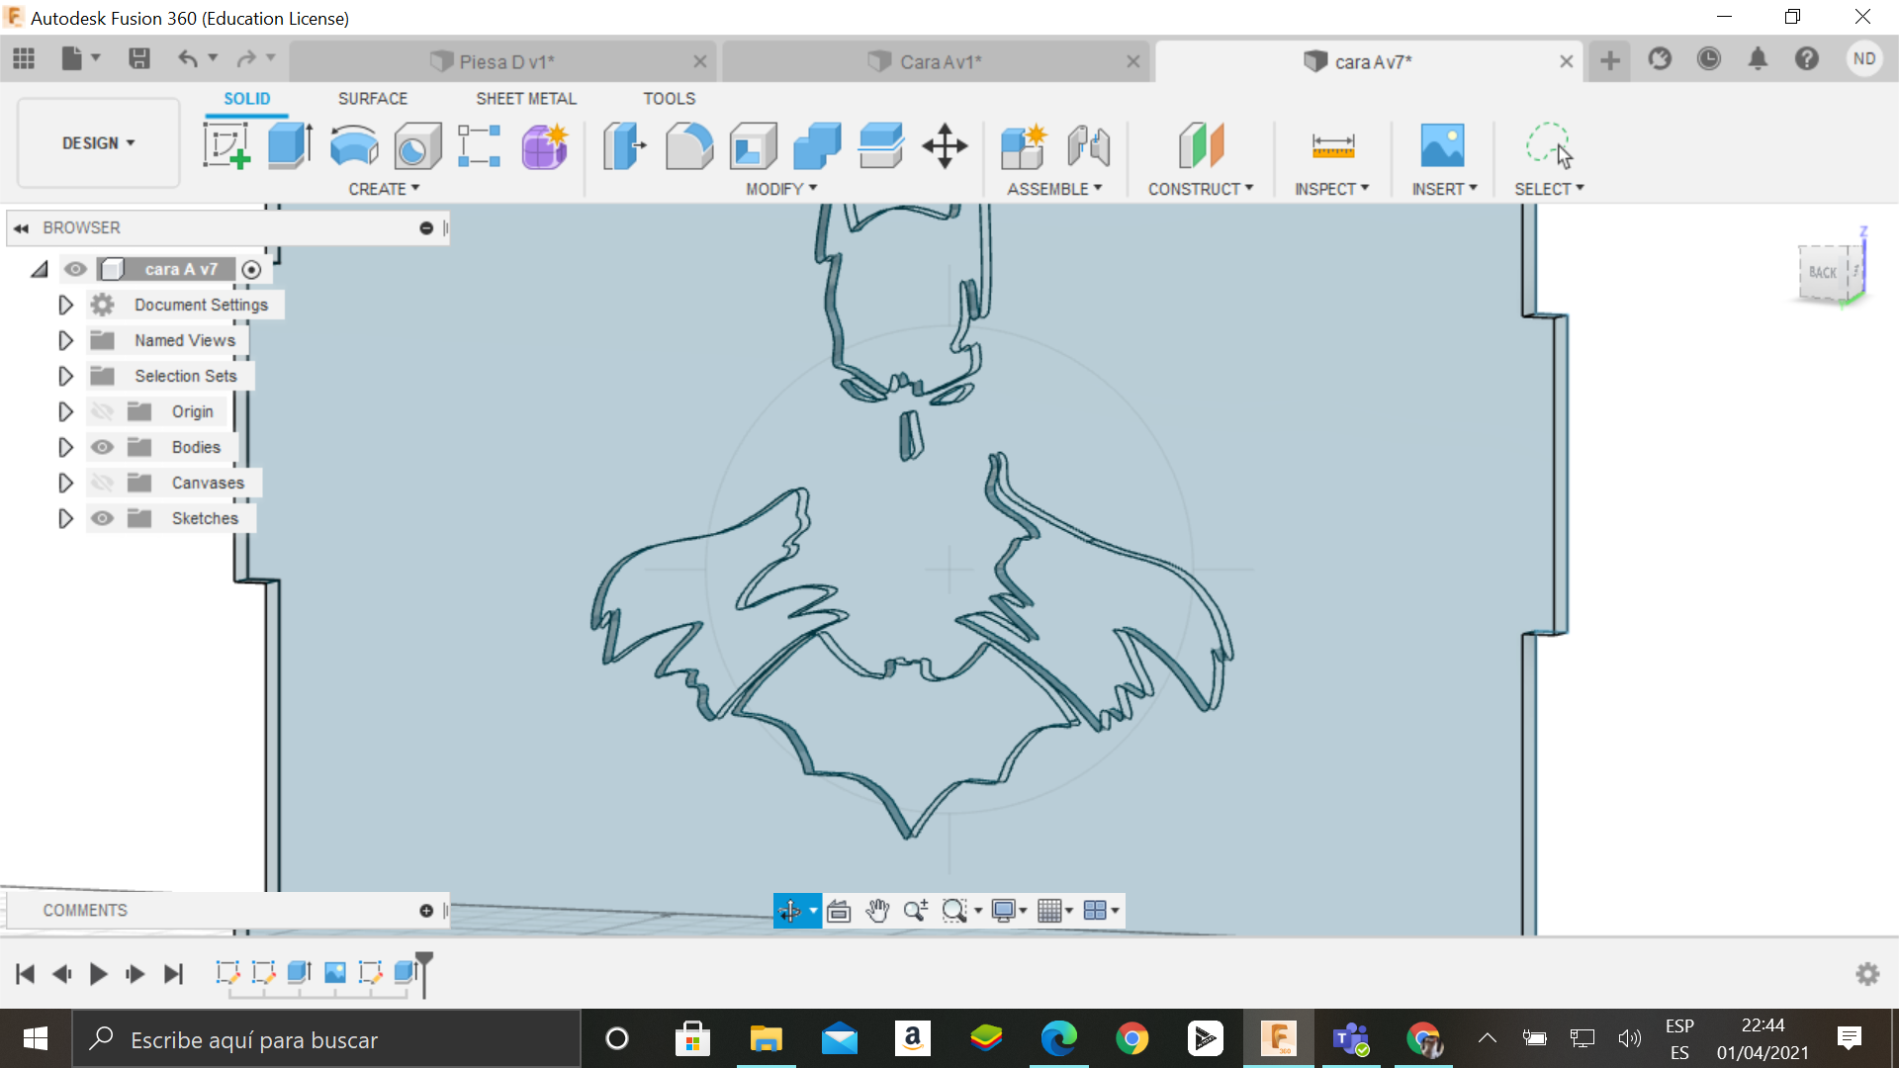Activate the cara A v7 component radio button
This screenshot has width=1899, height=1068.
click(x=251, y=270)
